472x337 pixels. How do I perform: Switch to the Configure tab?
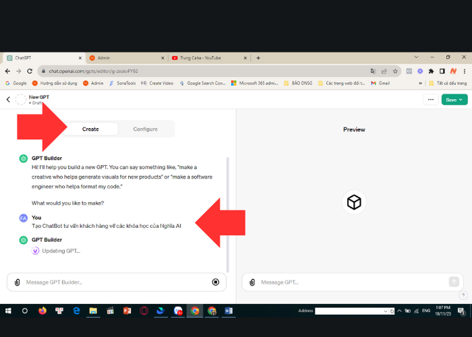[145, 129]
